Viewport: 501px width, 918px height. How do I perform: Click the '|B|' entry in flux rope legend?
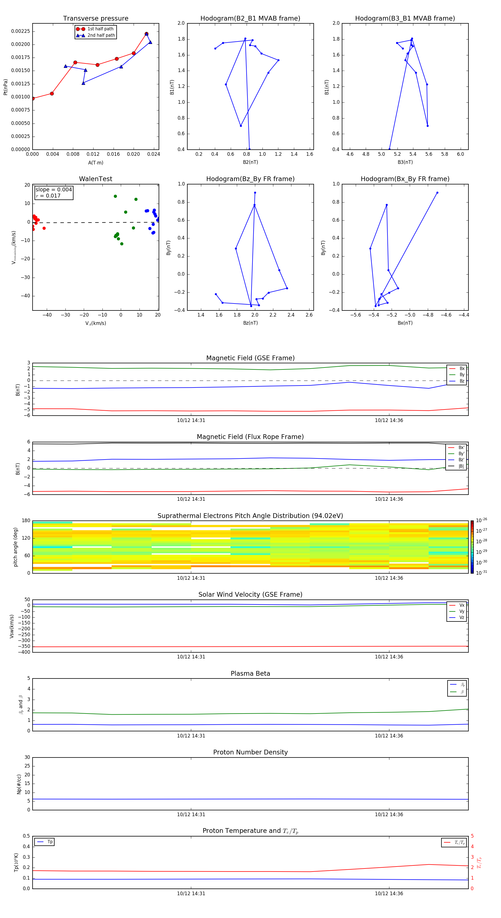click(456, 466)
